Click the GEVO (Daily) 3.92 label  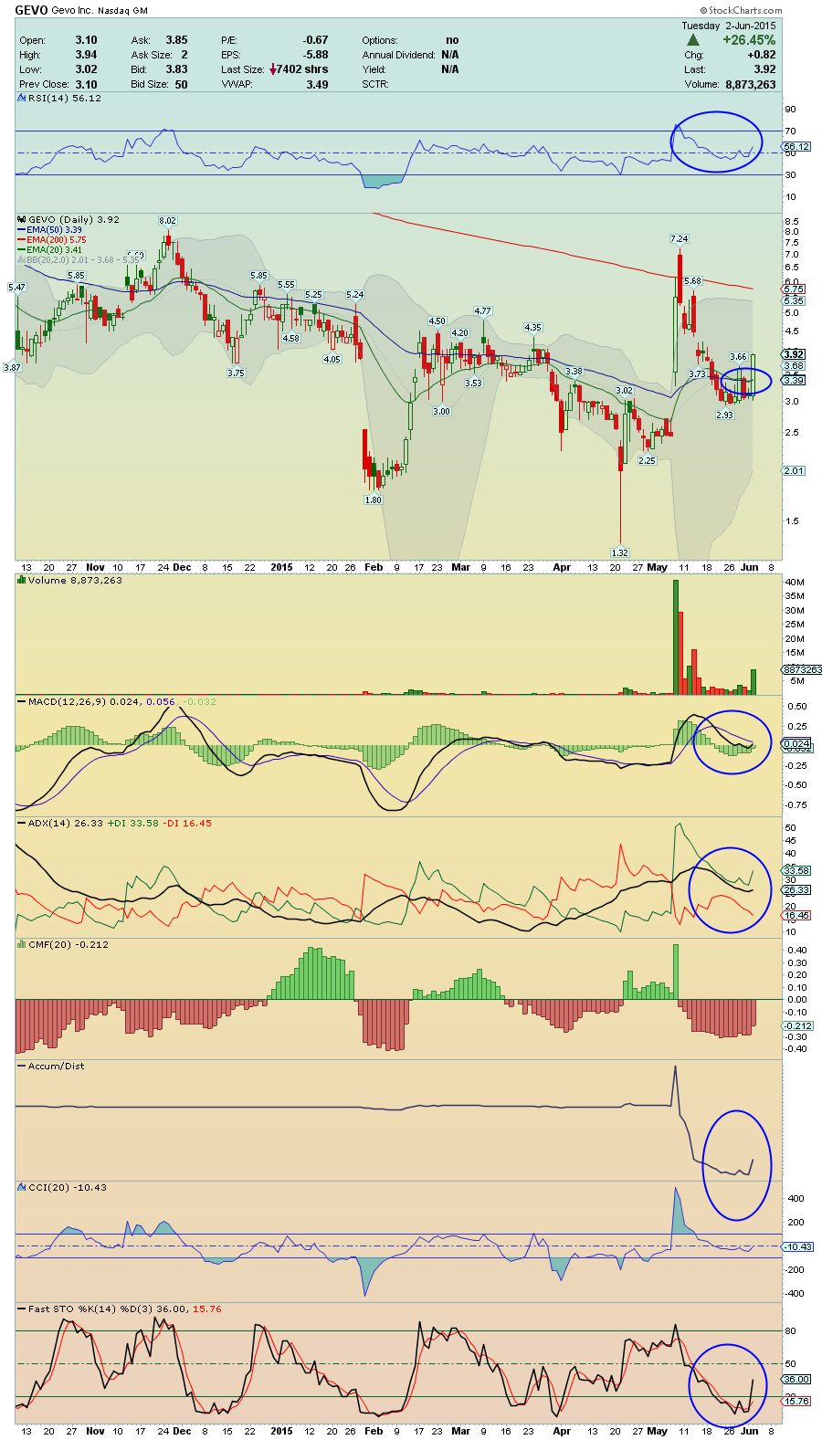74,219
